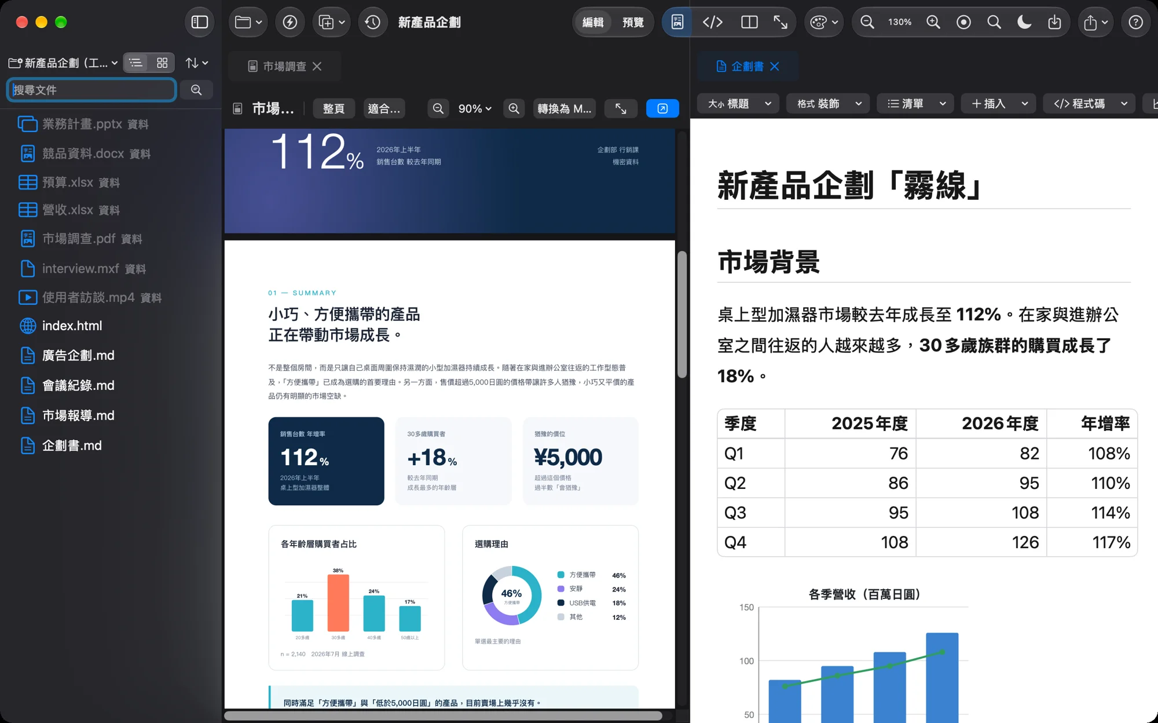The width and height of the screenshot is (1158, 723).
Task: Switch file browser to grid view
Action: 162,63
